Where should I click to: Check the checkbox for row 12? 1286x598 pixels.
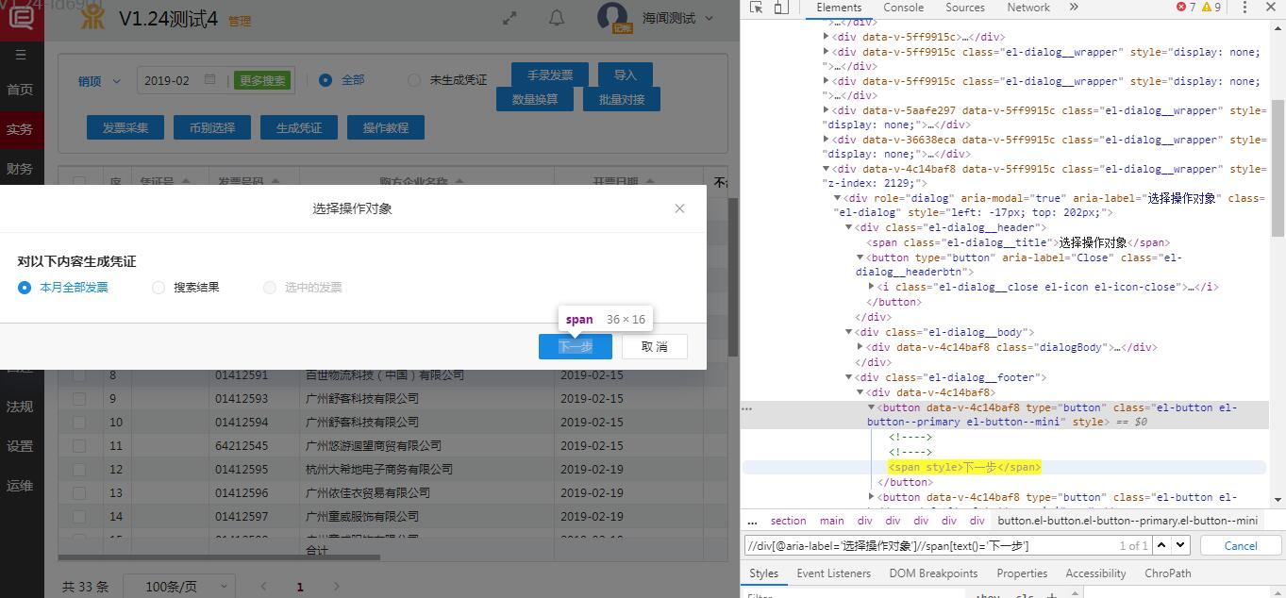79,469
